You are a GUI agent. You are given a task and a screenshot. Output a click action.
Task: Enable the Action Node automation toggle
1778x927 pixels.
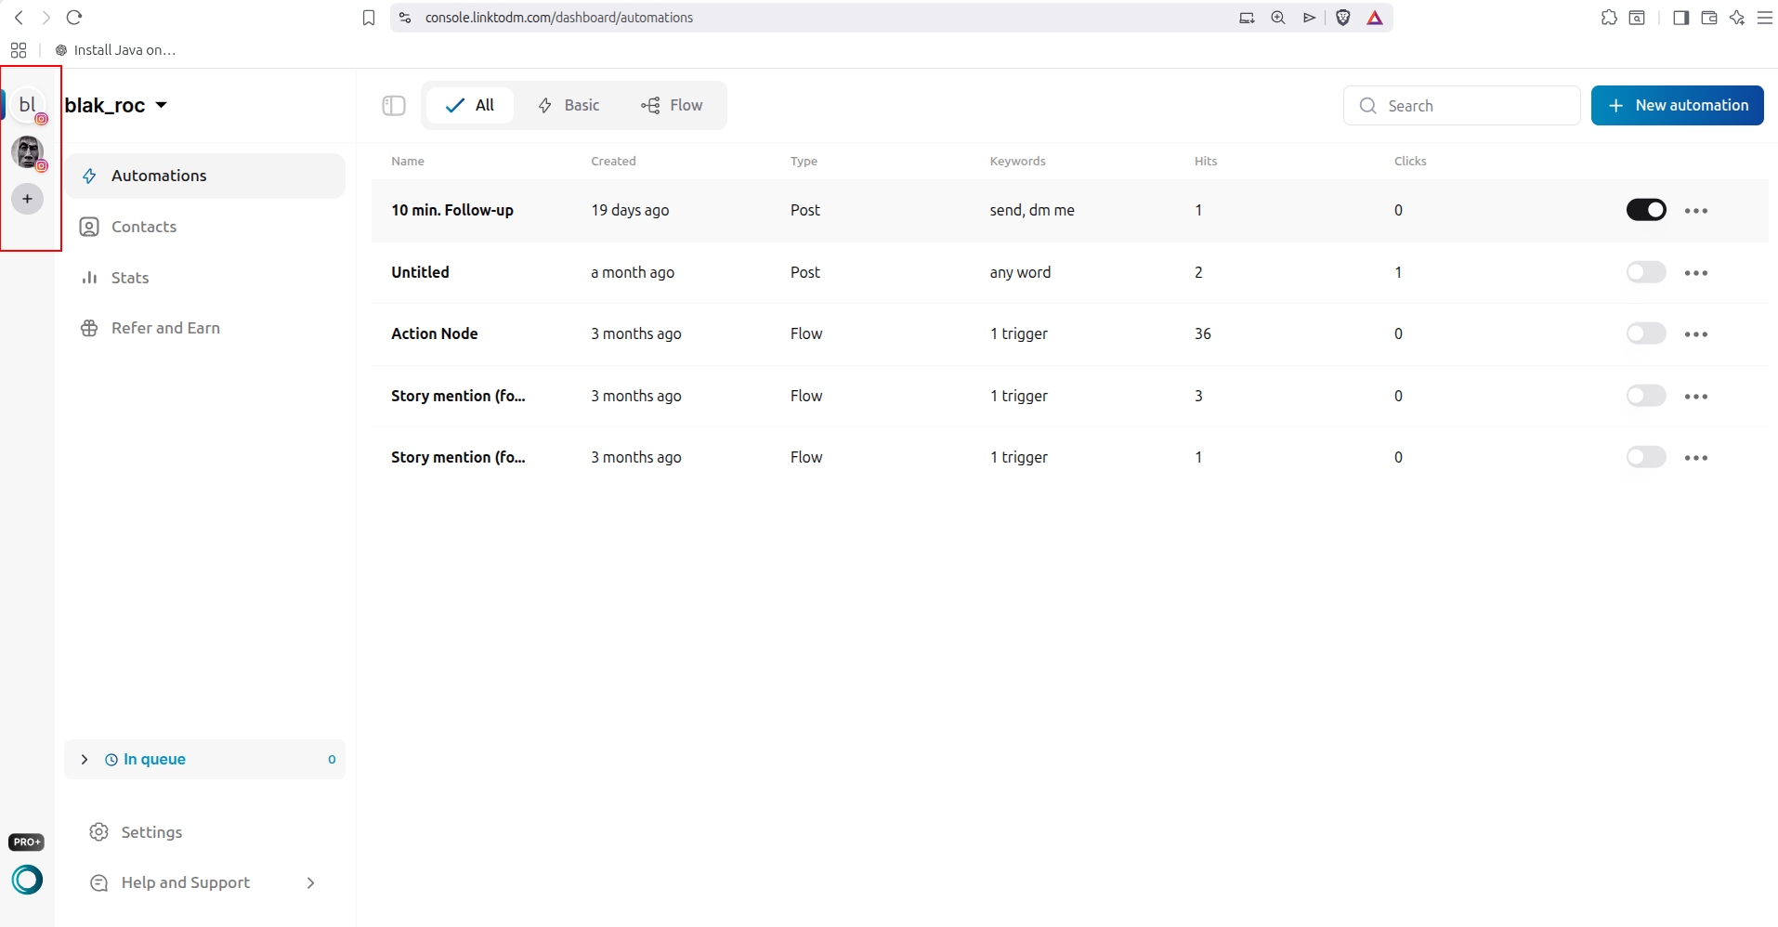click(1646, 333)
